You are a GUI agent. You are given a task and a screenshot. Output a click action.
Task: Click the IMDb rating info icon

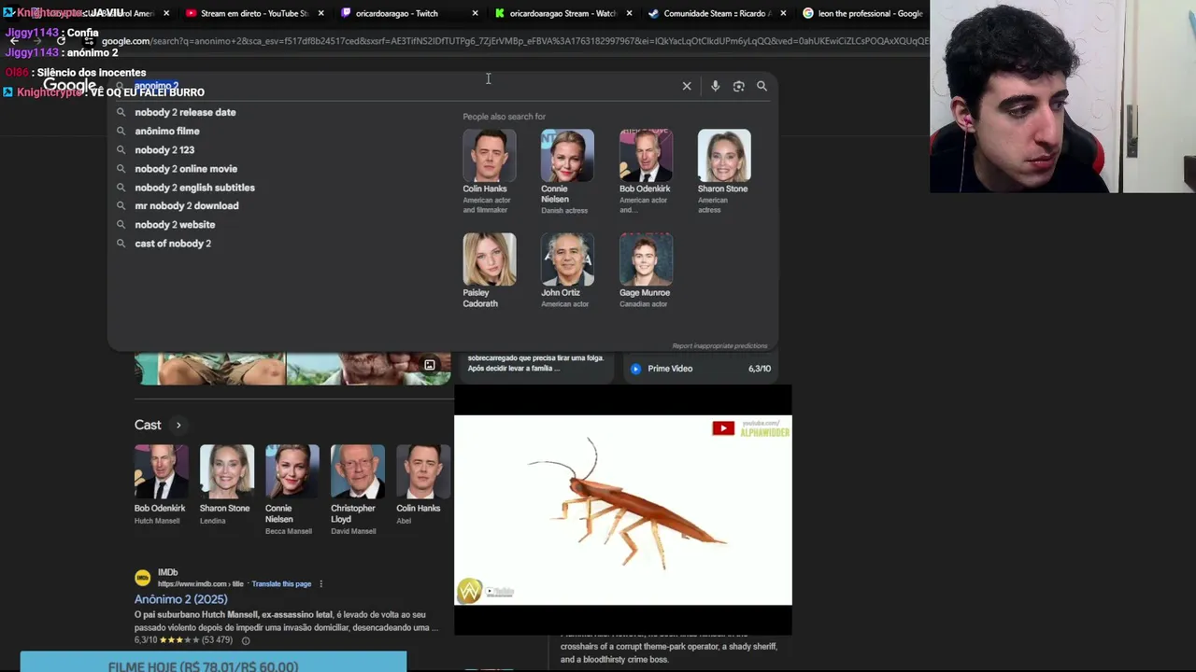246,640
